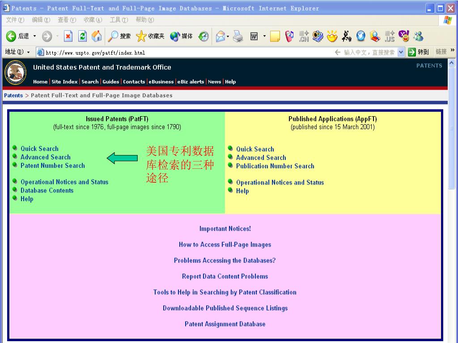Expand the Back button history dropdown

[34, 36]
